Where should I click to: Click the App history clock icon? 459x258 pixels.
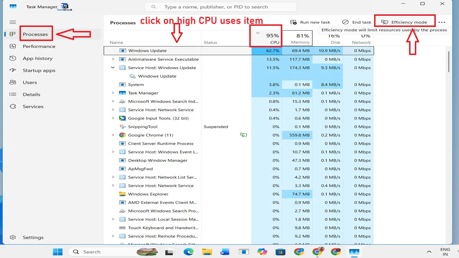coord(13,58)
